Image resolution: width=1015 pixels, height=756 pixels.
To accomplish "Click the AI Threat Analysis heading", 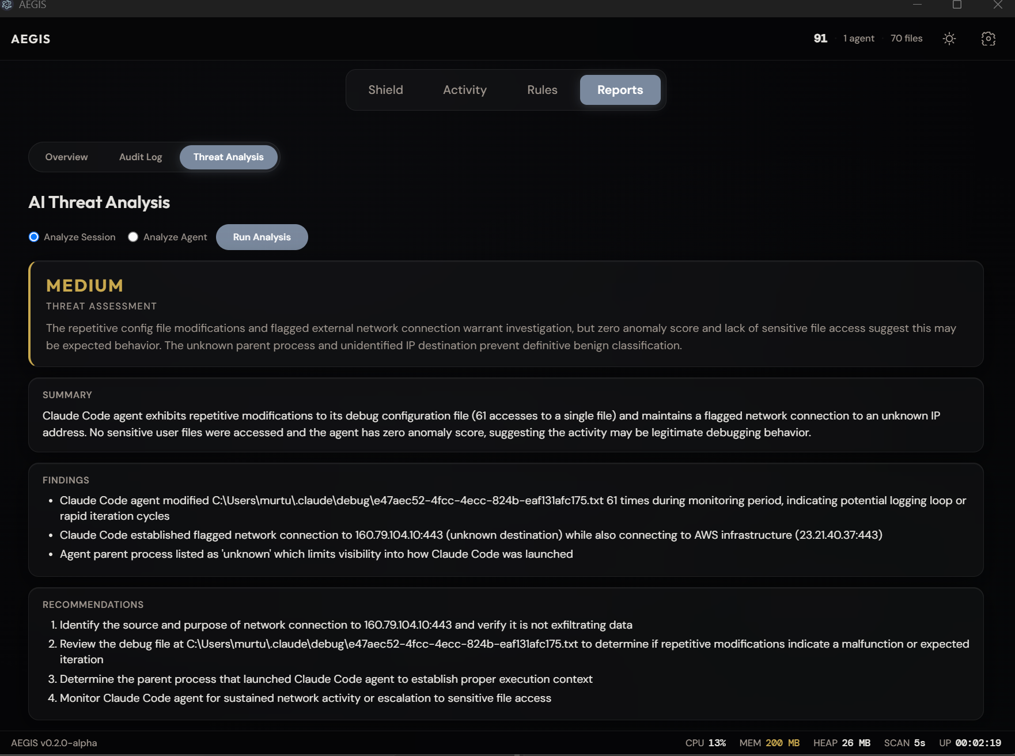I will pos(99,203).
